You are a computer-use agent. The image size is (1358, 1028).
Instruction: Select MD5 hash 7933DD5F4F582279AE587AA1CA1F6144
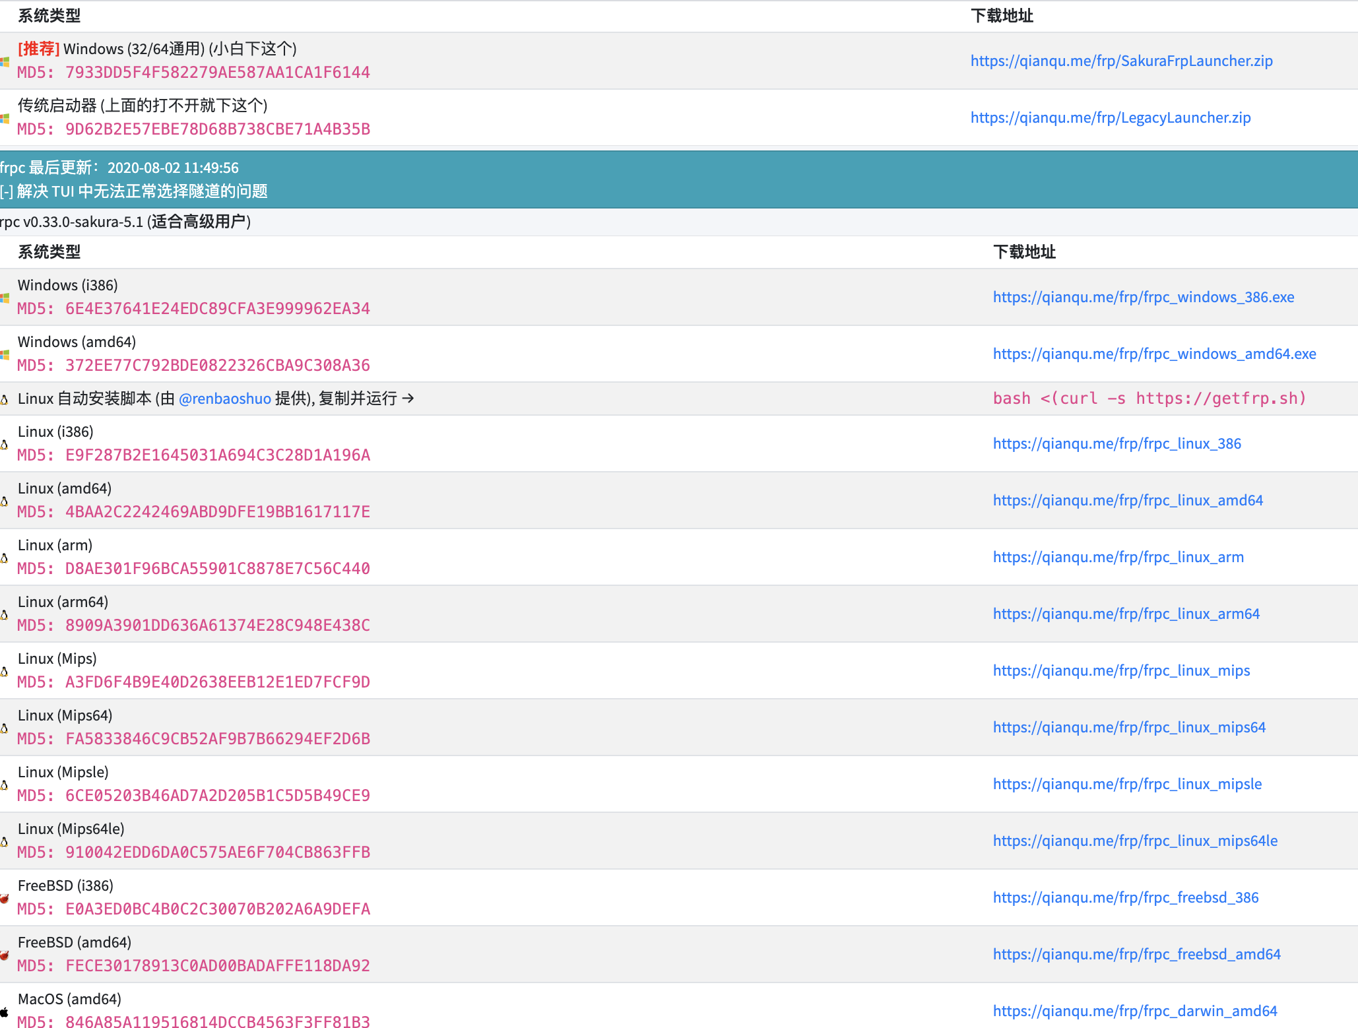(218, 73)
